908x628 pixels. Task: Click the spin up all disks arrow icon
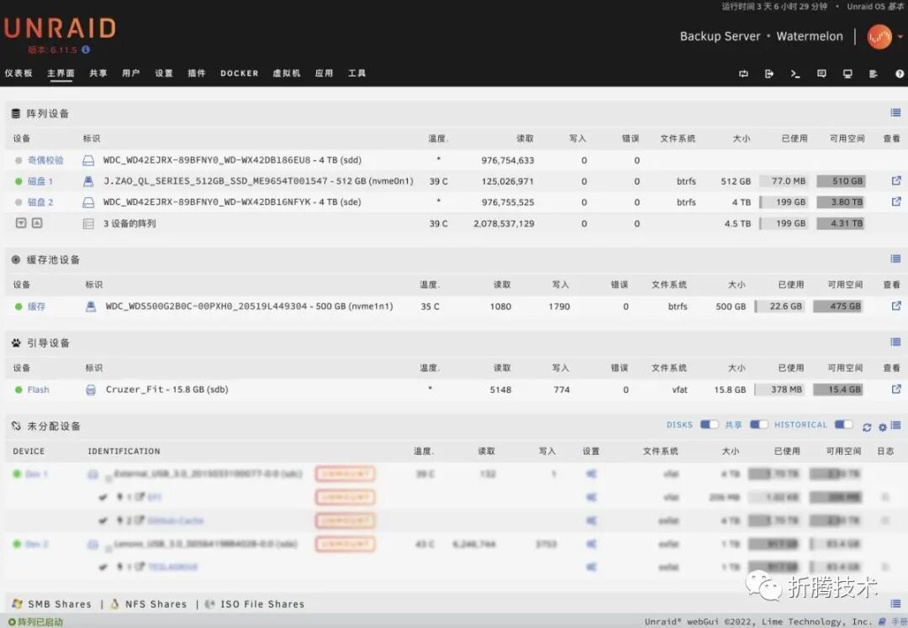click(x=37, y=222)
